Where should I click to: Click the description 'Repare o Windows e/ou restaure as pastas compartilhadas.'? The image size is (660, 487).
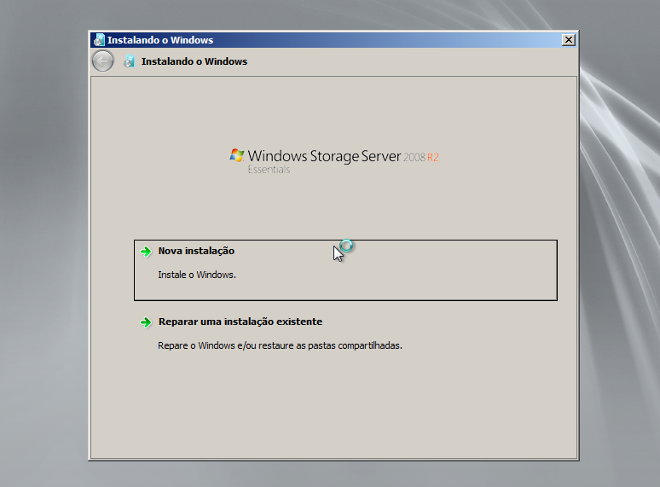(x=280, y=345)
